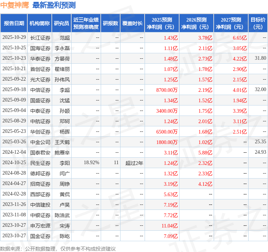Click the 华创证券 institution cell
The height and width of the screenshot is (252, 268).
tap(40, 132)
